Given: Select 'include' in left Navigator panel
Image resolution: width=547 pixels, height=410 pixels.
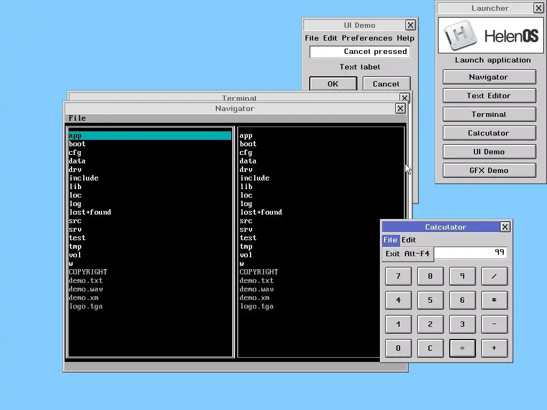Looking at the screenshot, I should [x=150, y=178].
